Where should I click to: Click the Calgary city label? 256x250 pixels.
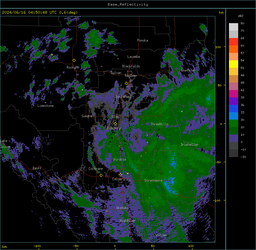click(118, 179)
